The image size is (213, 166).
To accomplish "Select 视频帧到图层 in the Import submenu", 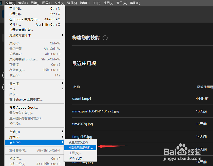I will (x=81, y=147).
